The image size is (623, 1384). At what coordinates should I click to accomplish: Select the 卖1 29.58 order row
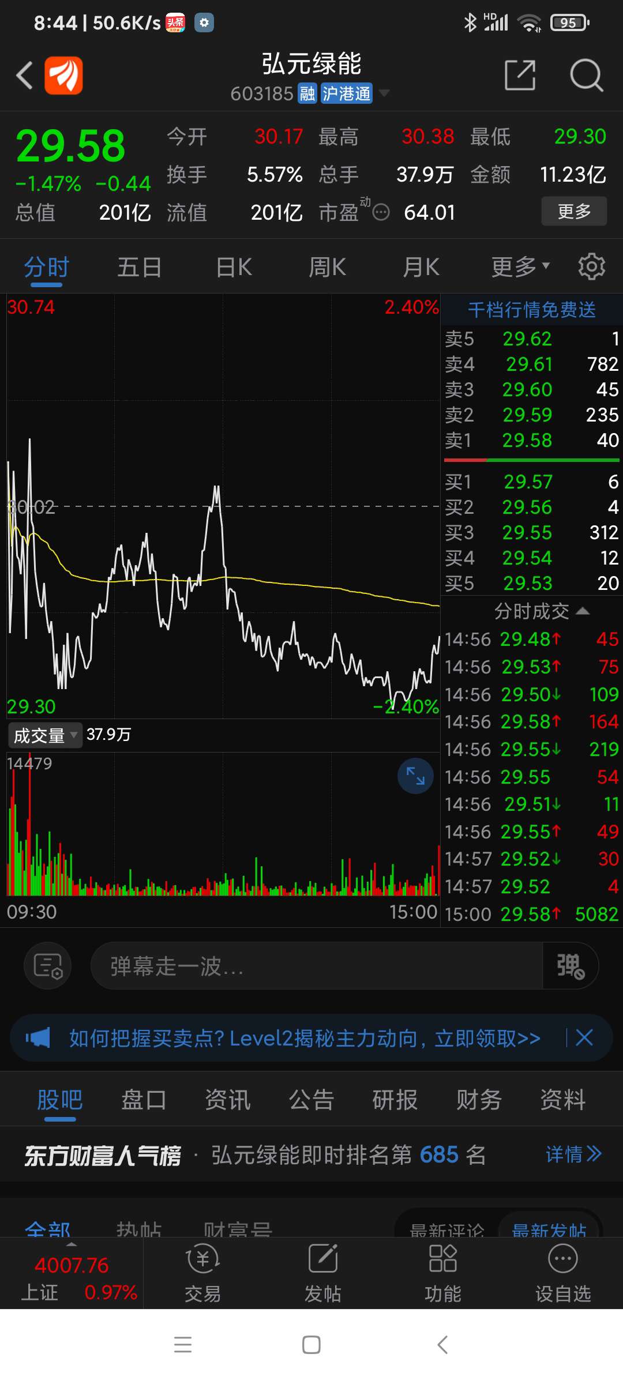pos(531,441)
